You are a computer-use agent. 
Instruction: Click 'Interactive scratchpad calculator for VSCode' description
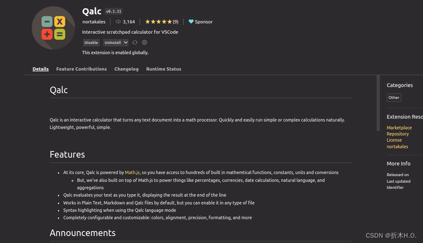click(130, 32)
